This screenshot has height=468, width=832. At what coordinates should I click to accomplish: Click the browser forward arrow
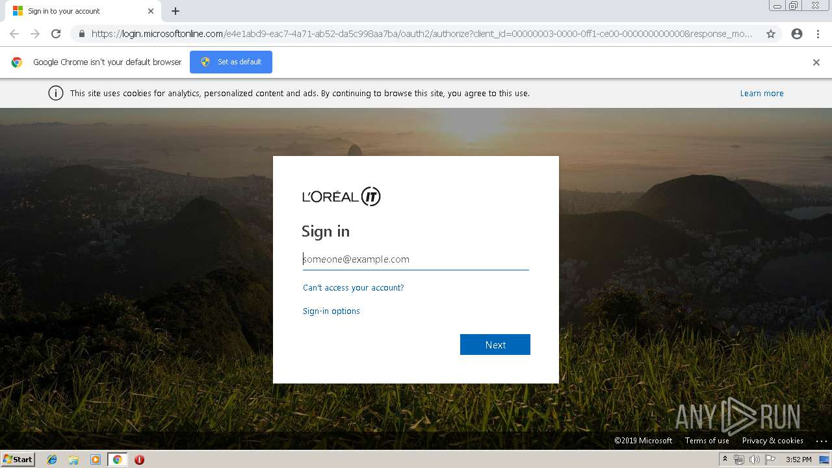35,34
